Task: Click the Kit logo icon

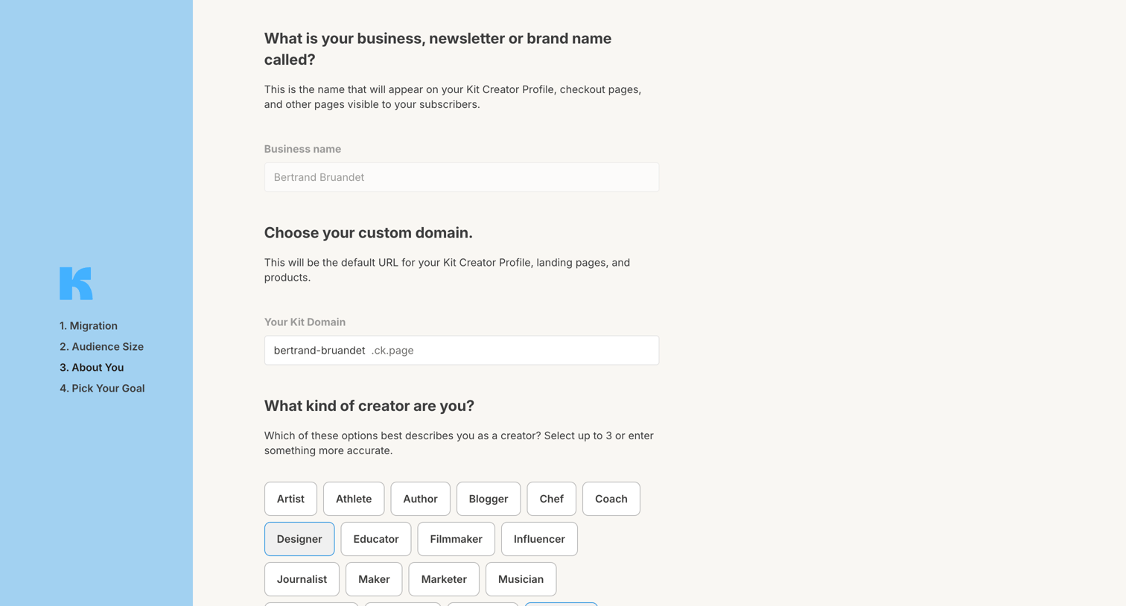Action: [x=76, y=284]
